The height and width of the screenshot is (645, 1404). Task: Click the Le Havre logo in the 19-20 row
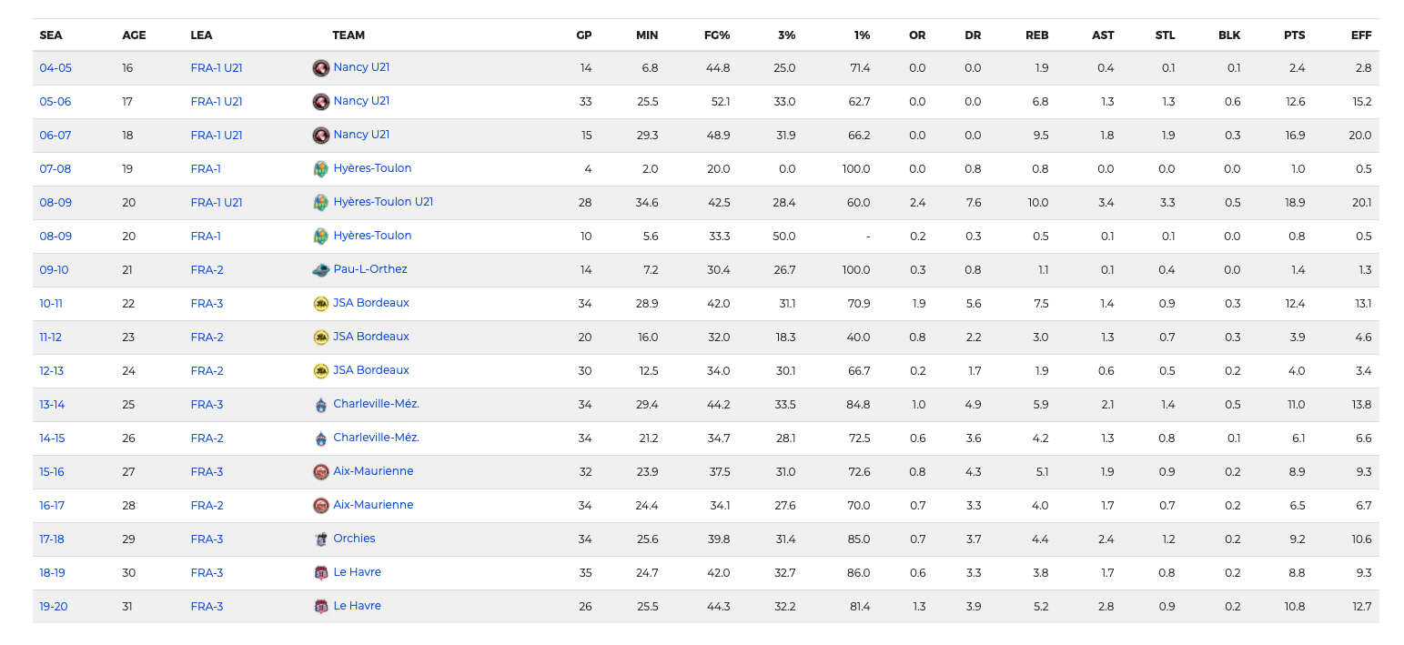pyautogui.click(x=320, y=607)
